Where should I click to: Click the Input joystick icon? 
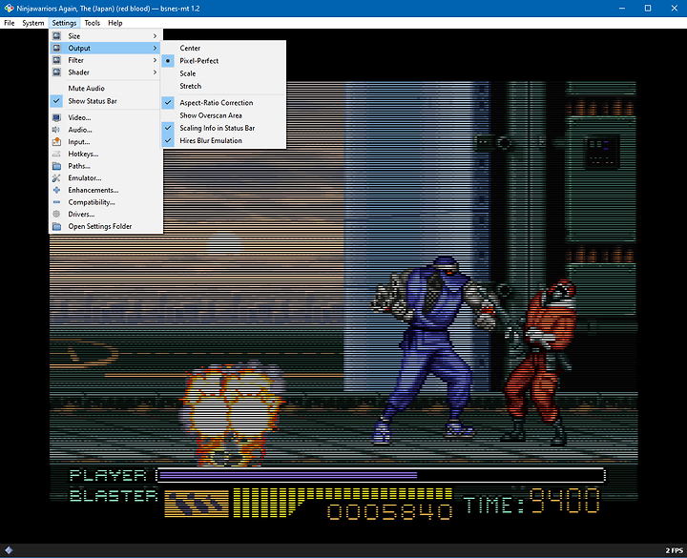56,141
